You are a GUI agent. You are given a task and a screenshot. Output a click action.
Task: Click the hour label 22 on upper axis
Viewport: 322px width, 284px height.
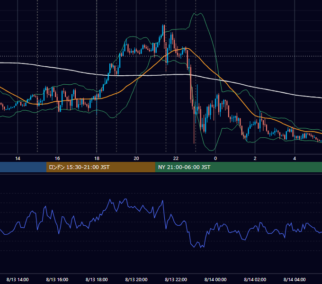coord(176,159)
